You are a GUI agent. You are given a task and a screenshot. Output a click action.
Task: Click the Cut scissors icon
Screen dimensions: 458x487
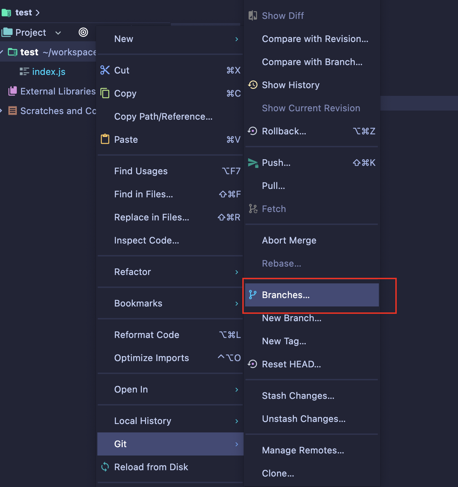105,70
